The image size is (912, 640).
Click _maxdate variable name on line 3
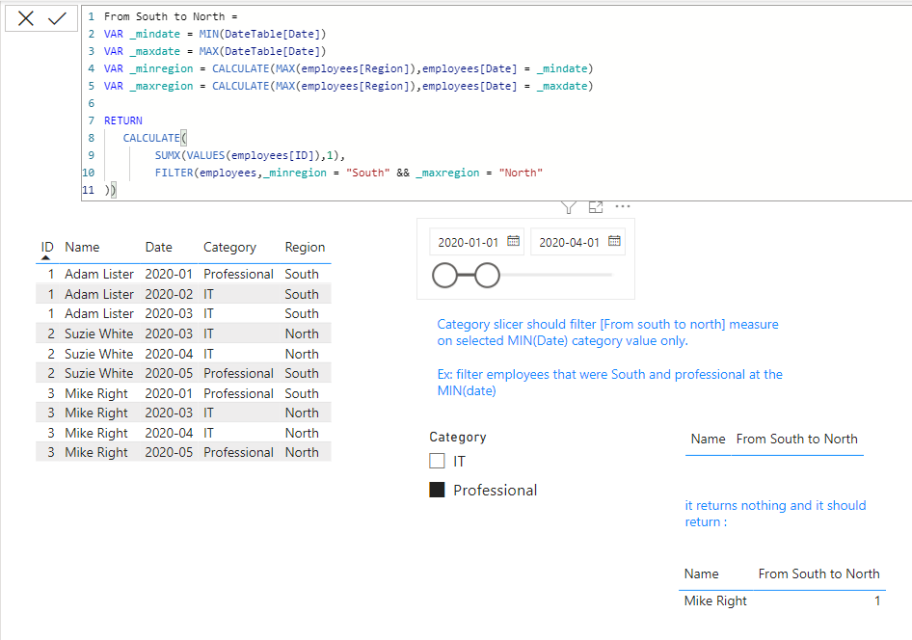pyautogui.click(x=154, y=52)
